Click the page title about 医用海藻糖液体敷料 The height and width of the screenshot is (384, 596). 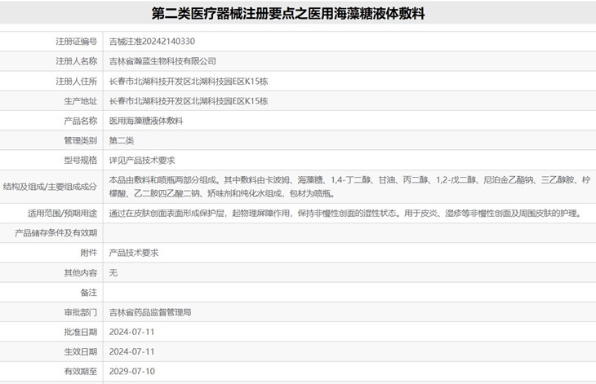point(298,14)
